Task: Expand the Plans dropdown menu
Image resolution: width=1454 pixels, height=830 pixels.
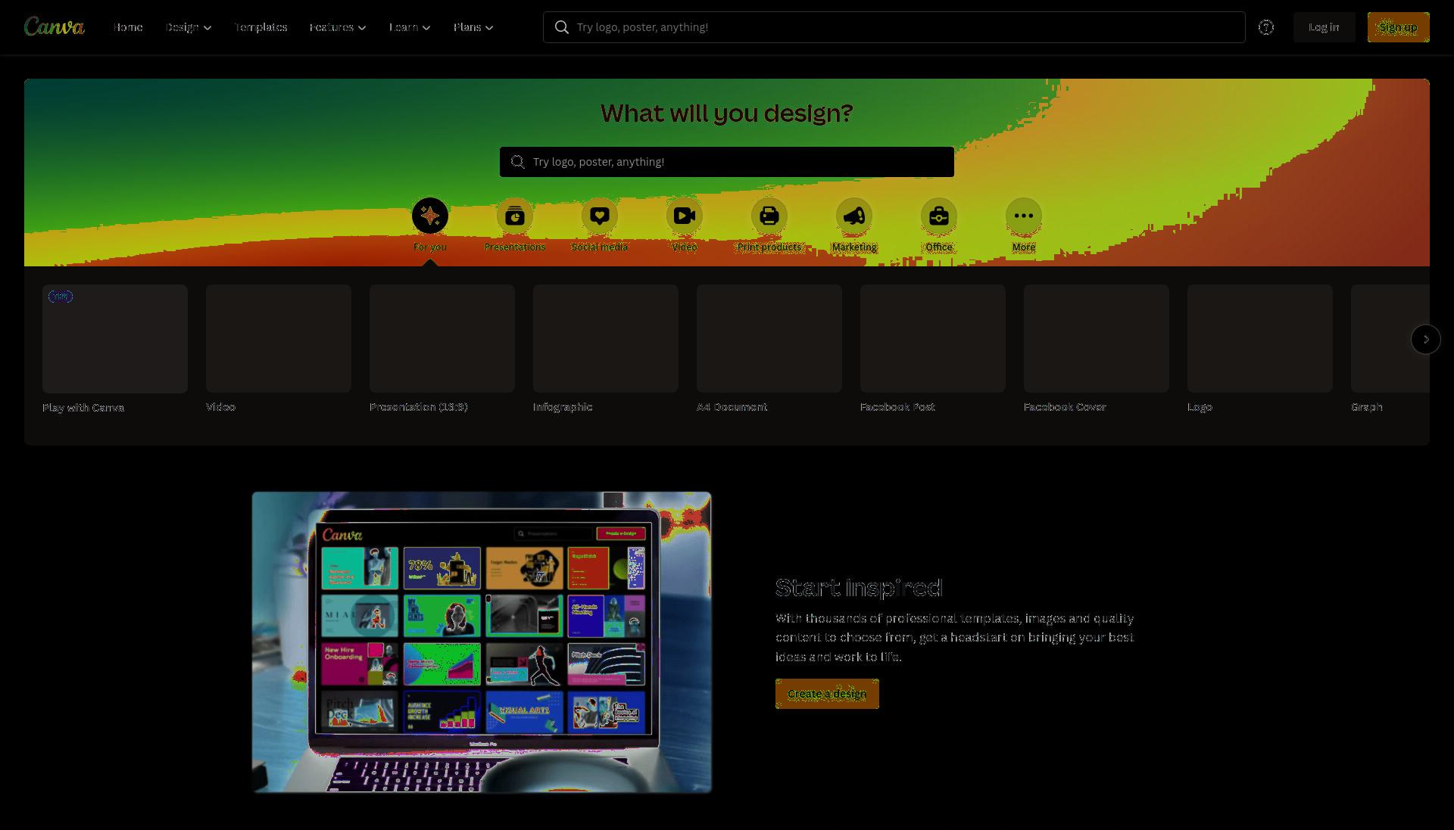Action: [473, 27]
